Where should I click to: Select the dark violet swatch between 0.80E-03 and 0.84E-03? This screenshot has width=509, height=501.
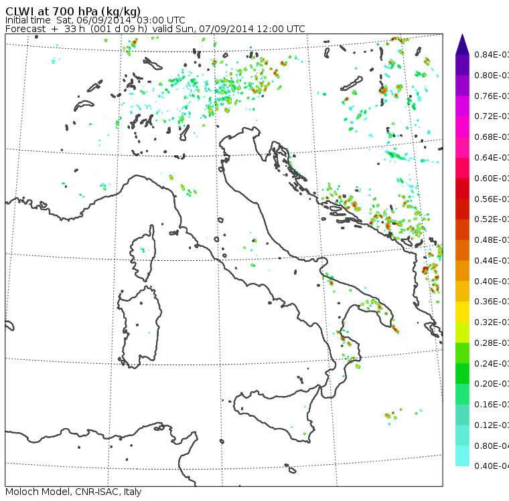point(462,65)
